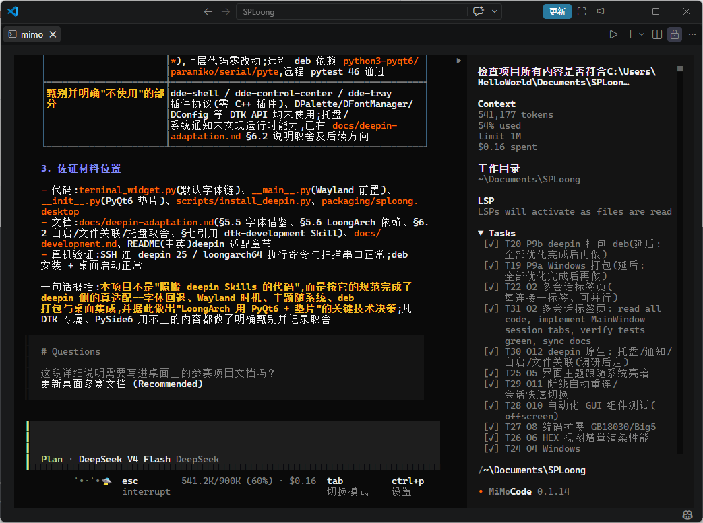Go forward with the right arrow
Image resolution: width=703 pixels, height=523 pixels.
226,11
